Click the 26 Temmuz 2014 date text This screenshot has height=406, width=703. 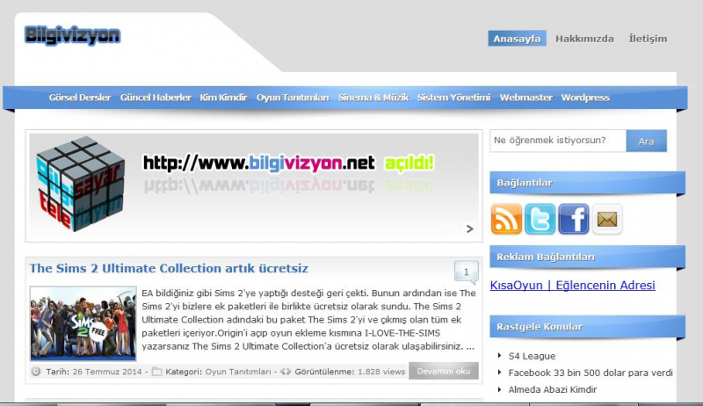pyautogui.click(x=107, y=372)
